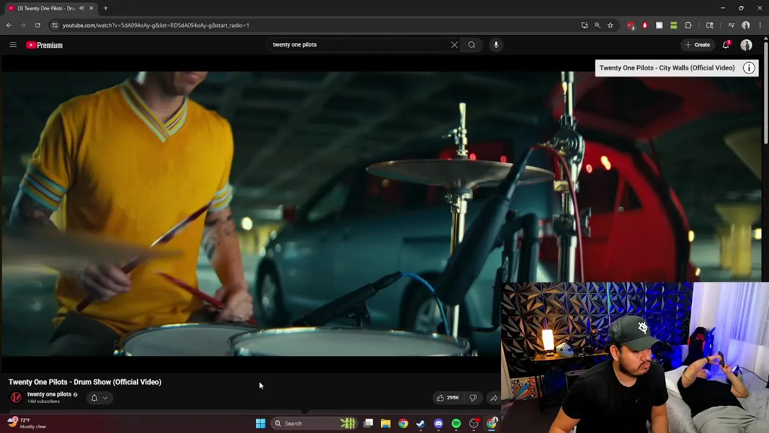Viewport: 769px width, 433px height.
Task: Open the browser side search panel icon
Action: [x=710, y=25]
